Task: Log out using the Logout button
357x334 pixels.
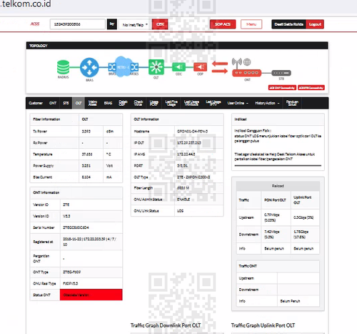Action: coord(315,24)
